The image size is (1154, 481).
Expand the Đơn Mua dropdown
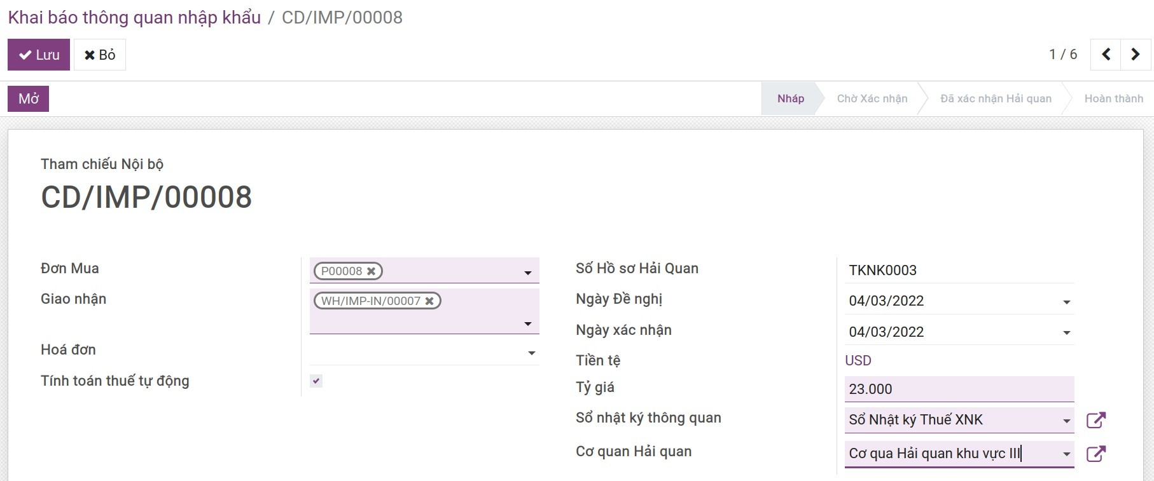tap(527, 273)
